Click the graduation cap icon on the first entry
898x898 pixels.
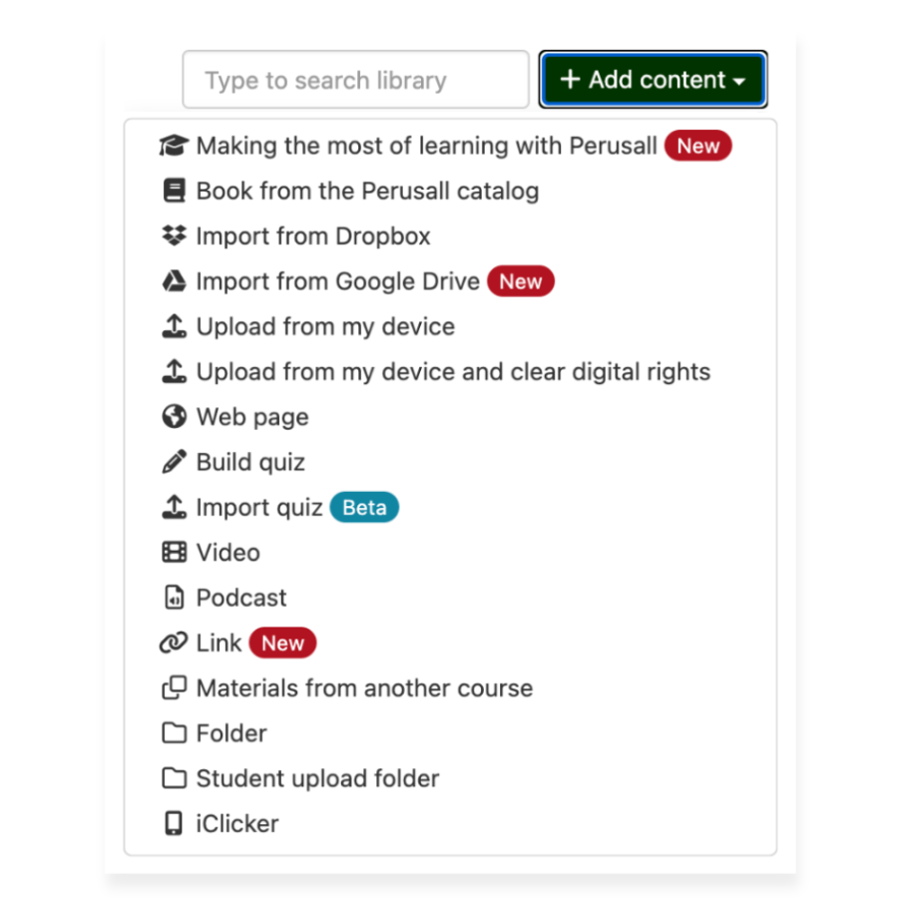click(x=175, y=146)
